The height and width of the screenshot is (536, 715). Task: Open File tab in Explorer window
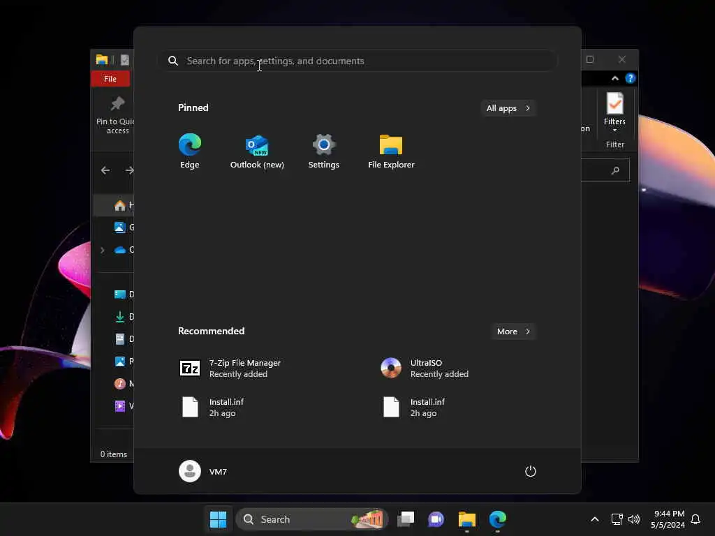(x=110, y=79)
